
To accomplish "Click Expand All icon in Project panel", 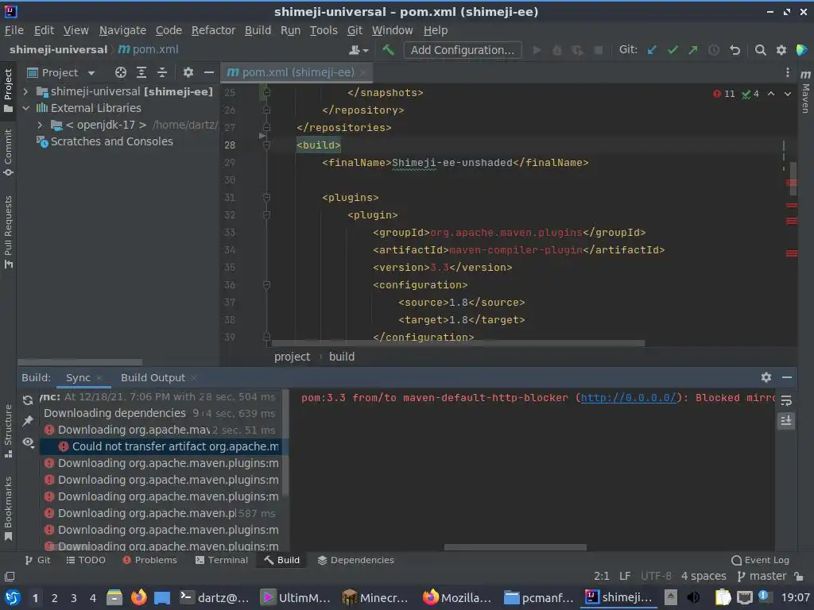I will [141, 72].
